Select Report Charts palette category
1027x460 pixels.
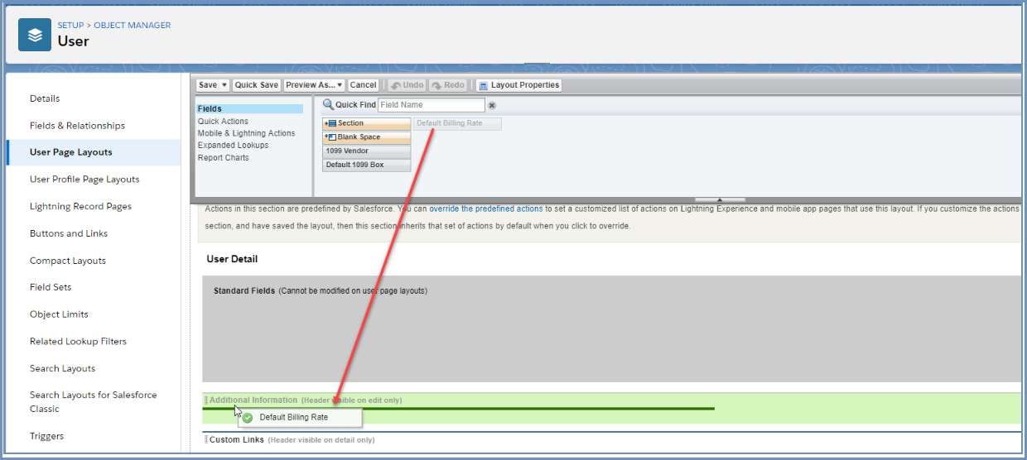pos(224,157)
